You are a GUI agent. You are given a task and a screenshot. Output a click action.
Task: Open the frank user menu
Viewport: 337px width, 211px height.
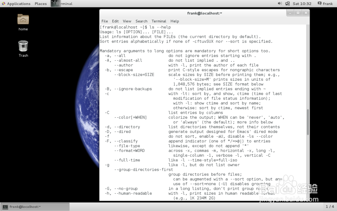pos(326,4)
